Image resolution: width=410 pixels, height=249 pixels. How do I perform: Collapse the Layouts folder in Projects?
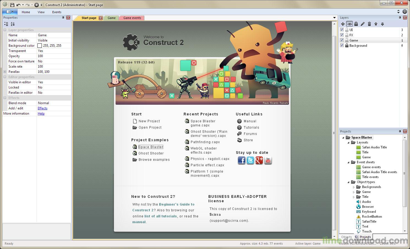[348, 142]
